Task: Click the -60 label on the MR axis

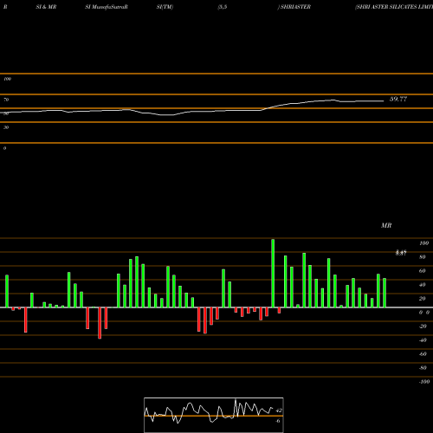Action: (x=423, y=354)
